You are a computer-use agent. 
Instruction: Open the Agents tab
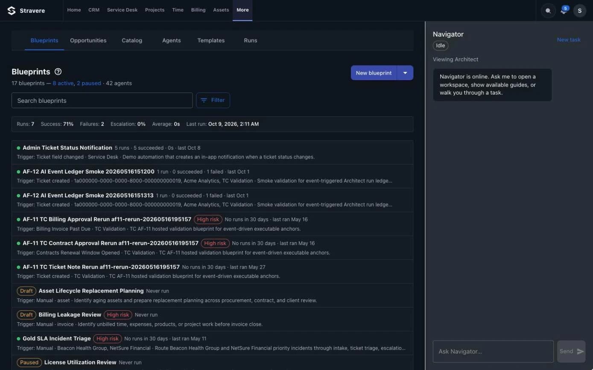point(172,40)
